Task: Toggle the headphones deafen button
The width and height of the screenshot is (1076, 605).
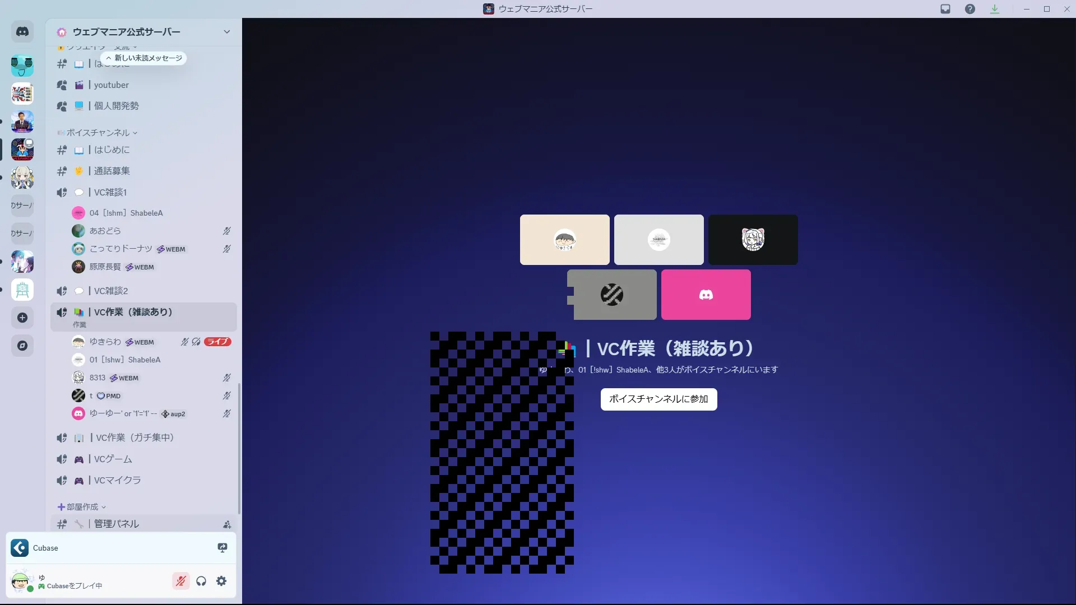Action: click(x=201, y=581)
